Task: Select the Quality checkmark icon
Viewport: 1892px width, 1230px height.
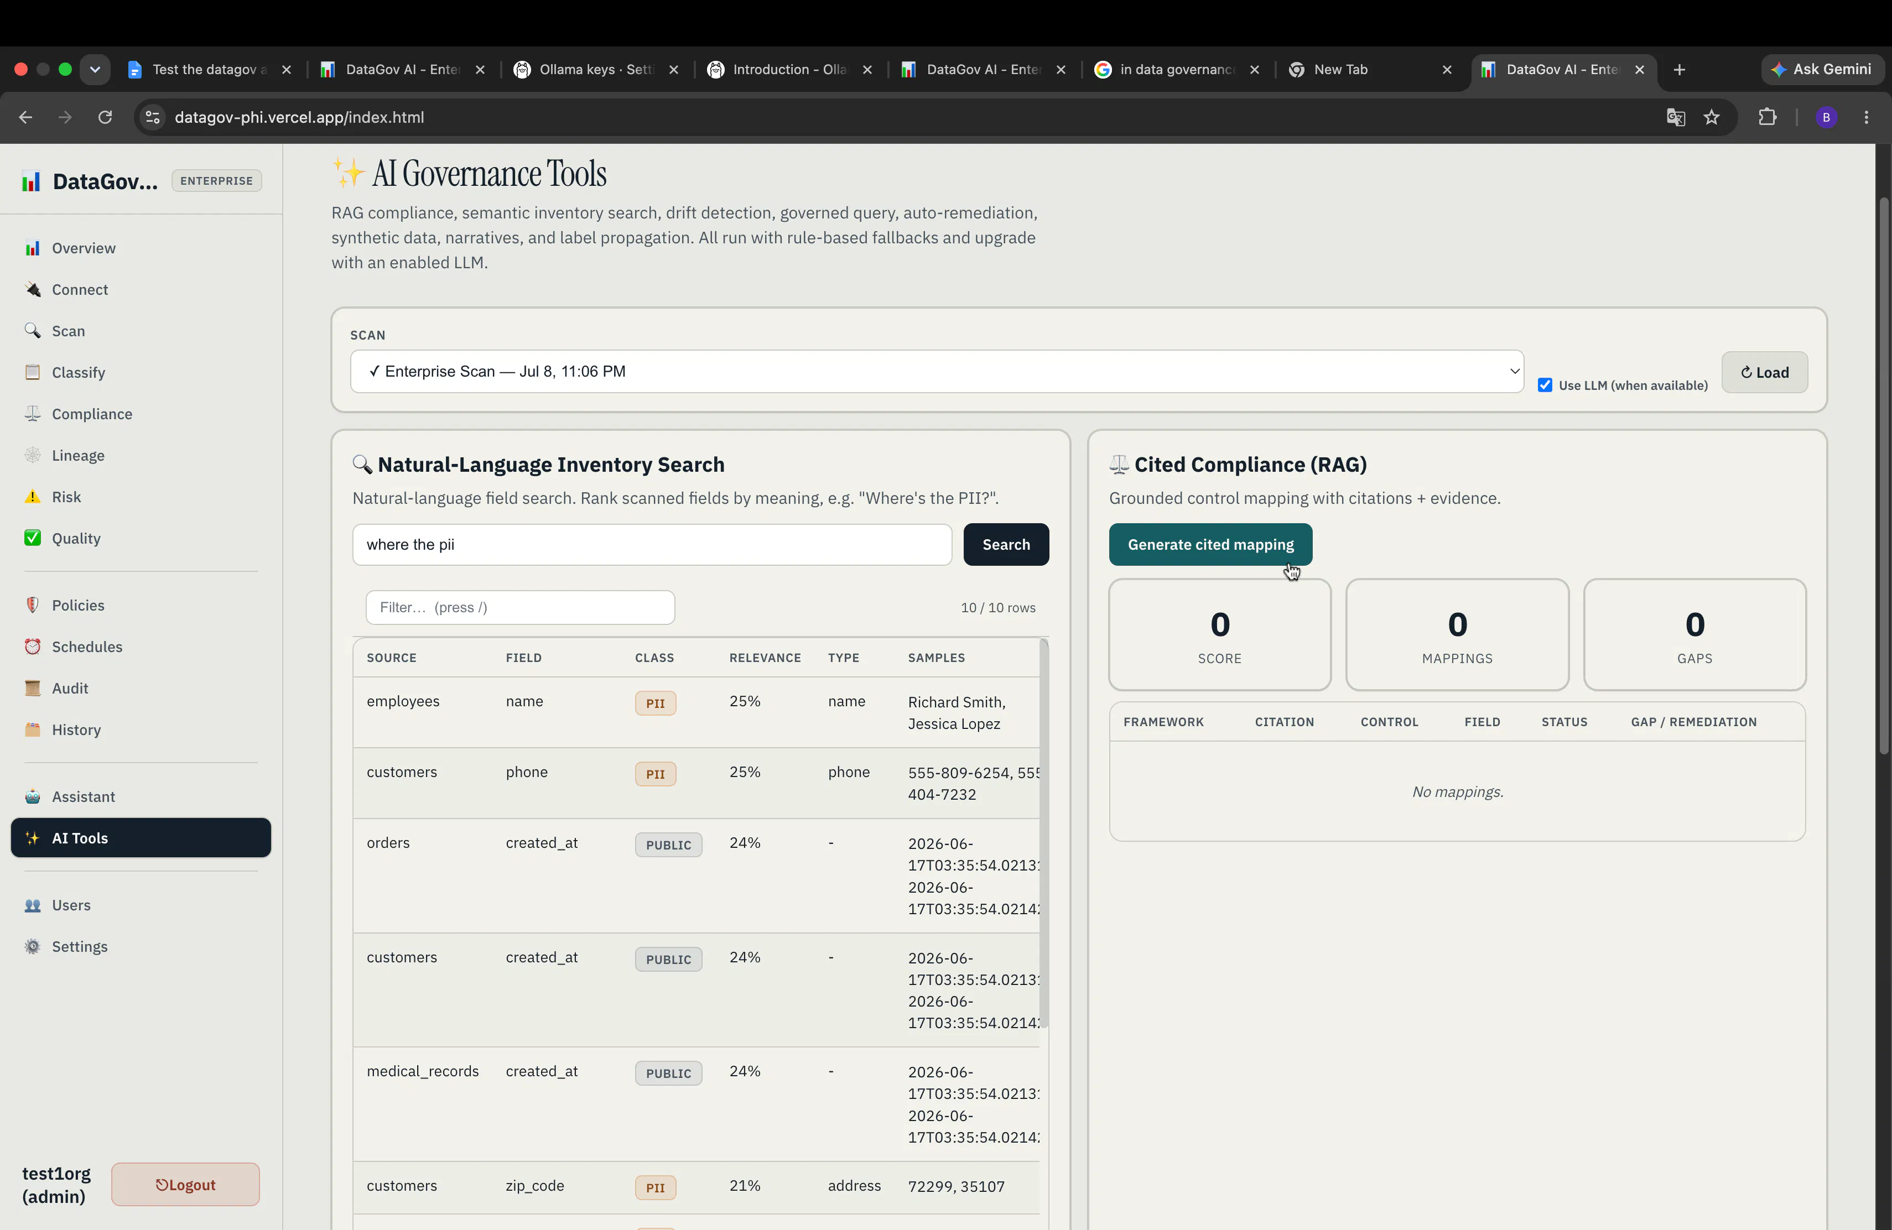Action: pos(33,538)
